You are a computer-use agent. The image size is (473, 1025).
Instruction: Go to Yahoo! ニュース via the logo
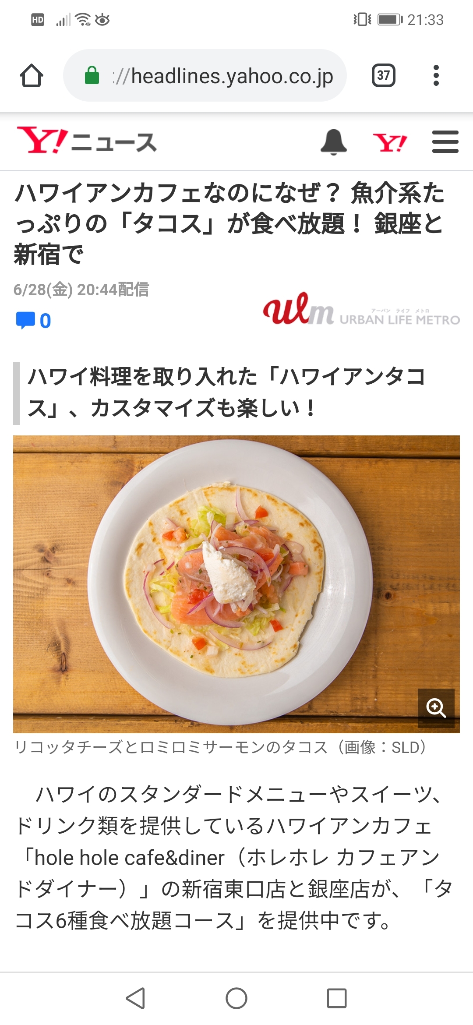pyautogui.click(x=87, y=141)
